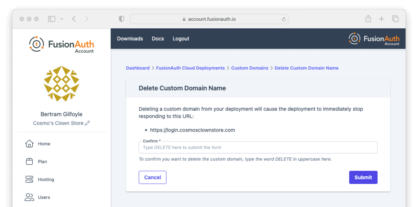The width and height of the screenshot is (418, 207).
Task: Click the FusionAuth Account sidebar logo
Action: pyautogui.click(x=61, y=45)
